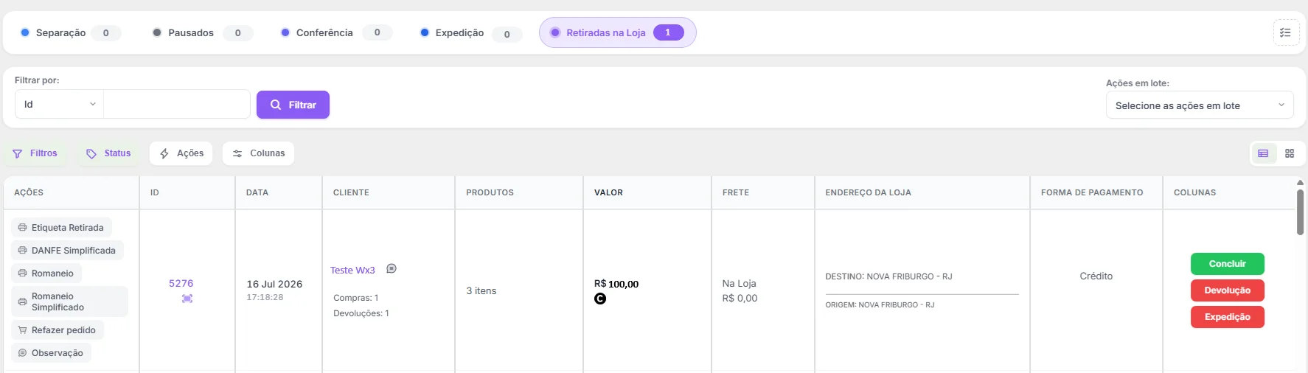Open the Expedição tab

[x=470, y=33]
